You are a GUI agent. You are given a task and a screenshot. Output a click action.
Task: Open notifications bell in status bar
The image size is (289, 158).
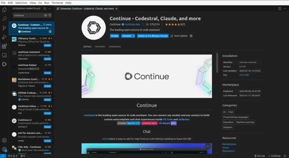(285, 156)
